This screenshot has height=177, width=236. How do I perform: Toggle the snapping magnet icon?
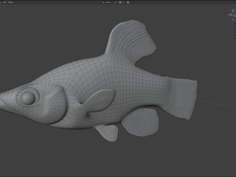(x=120, y=2)
